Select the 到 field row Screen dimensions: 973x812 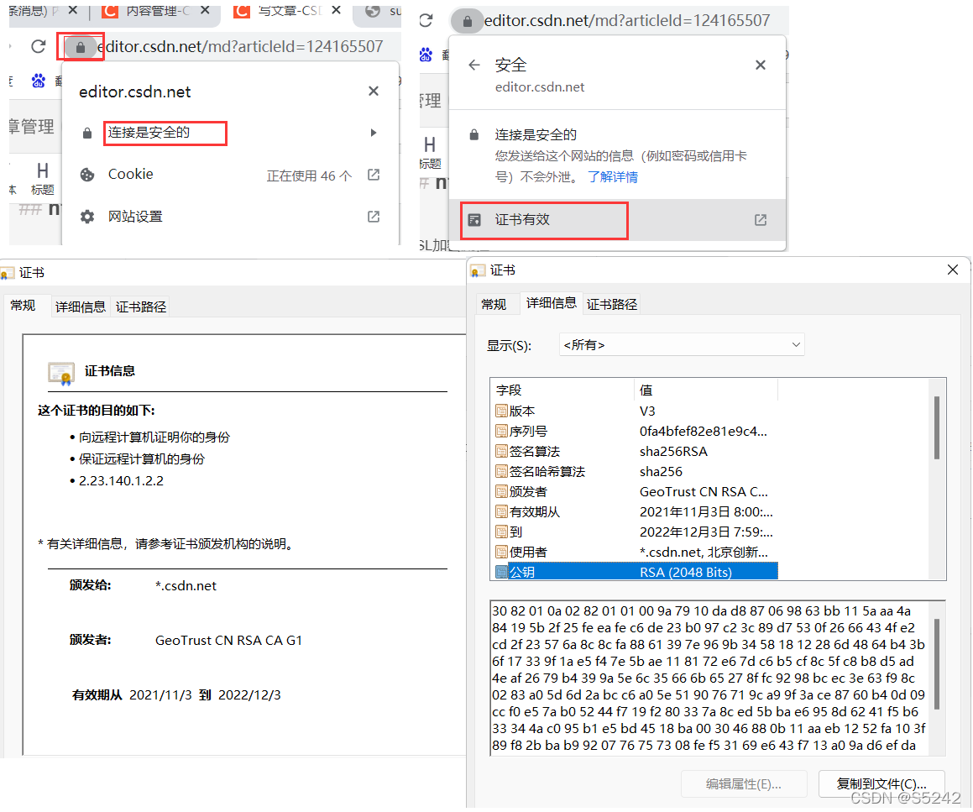[x=635, y=532]
